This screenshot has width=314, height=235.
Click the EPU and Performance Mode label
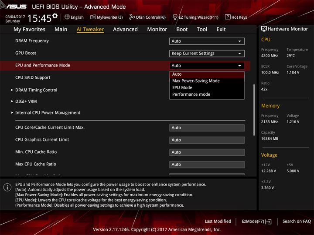(43, 65)
